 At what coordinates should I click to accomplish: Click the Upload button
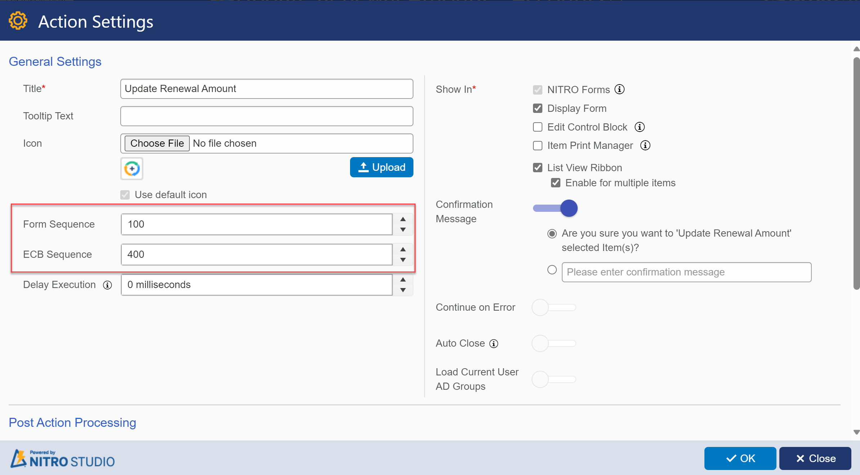pos(381,167)
